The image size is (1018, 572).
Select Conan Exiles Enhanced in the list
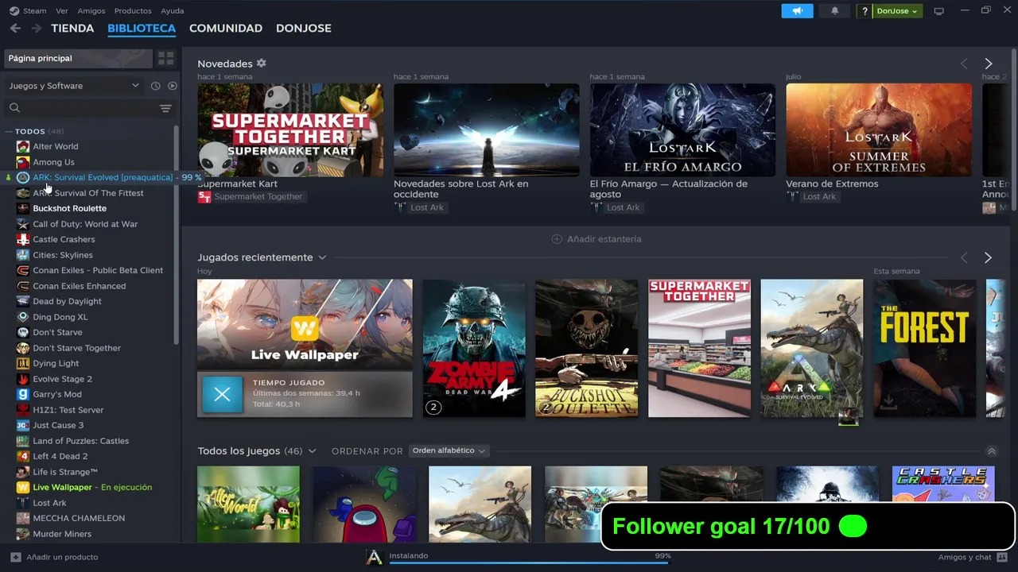[x=80, y=286]
